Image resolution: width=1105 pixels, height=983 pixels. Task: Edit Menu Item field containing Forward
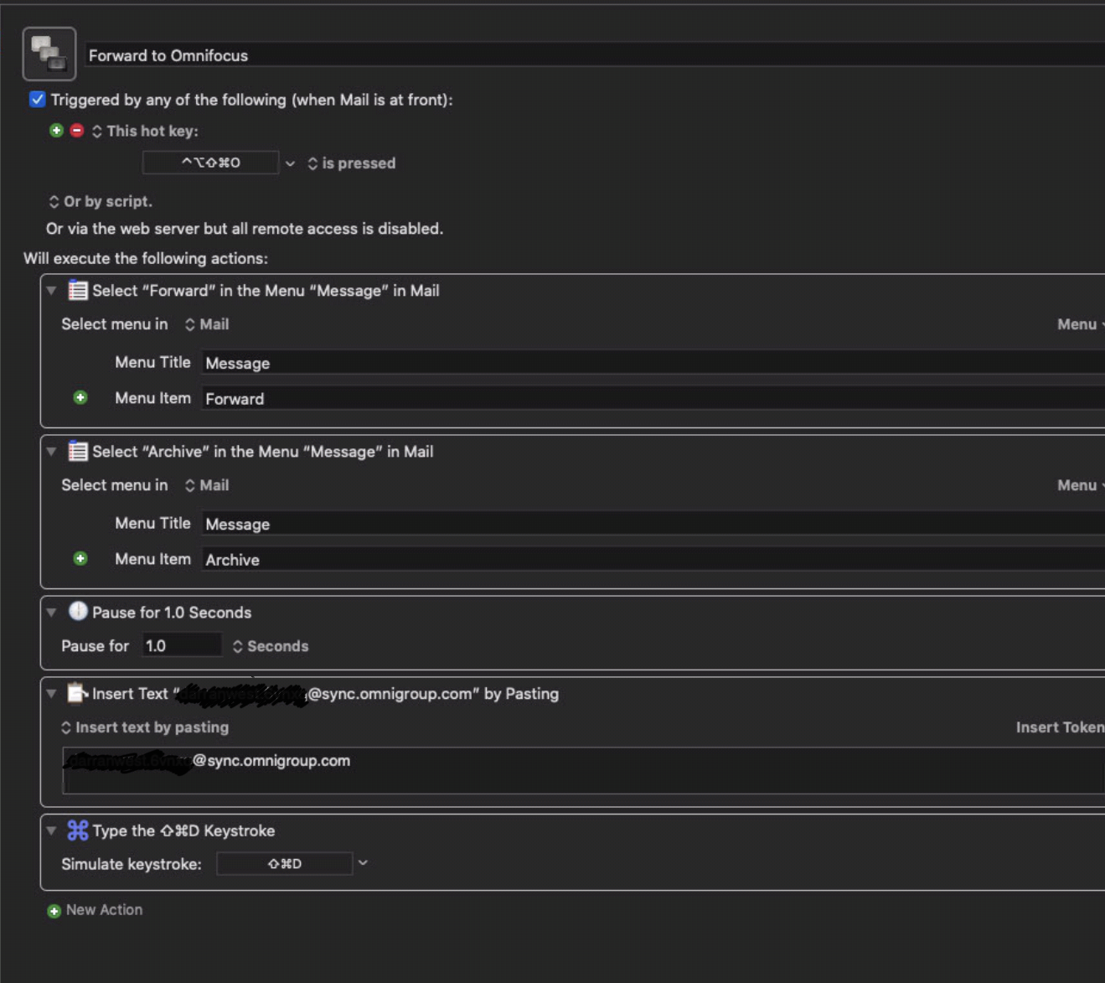pos(653,399)
